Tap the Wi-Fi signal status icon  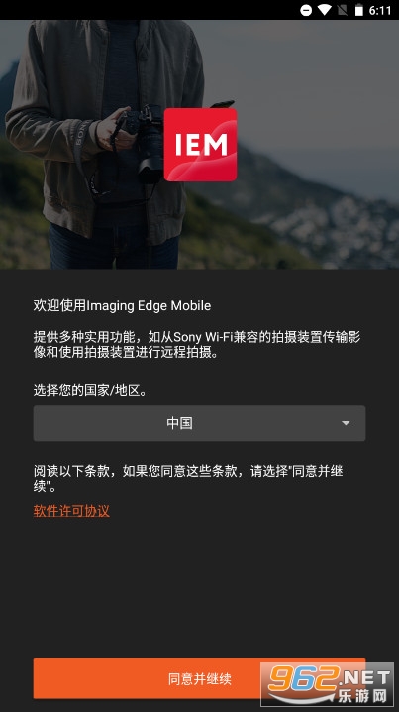324,10
